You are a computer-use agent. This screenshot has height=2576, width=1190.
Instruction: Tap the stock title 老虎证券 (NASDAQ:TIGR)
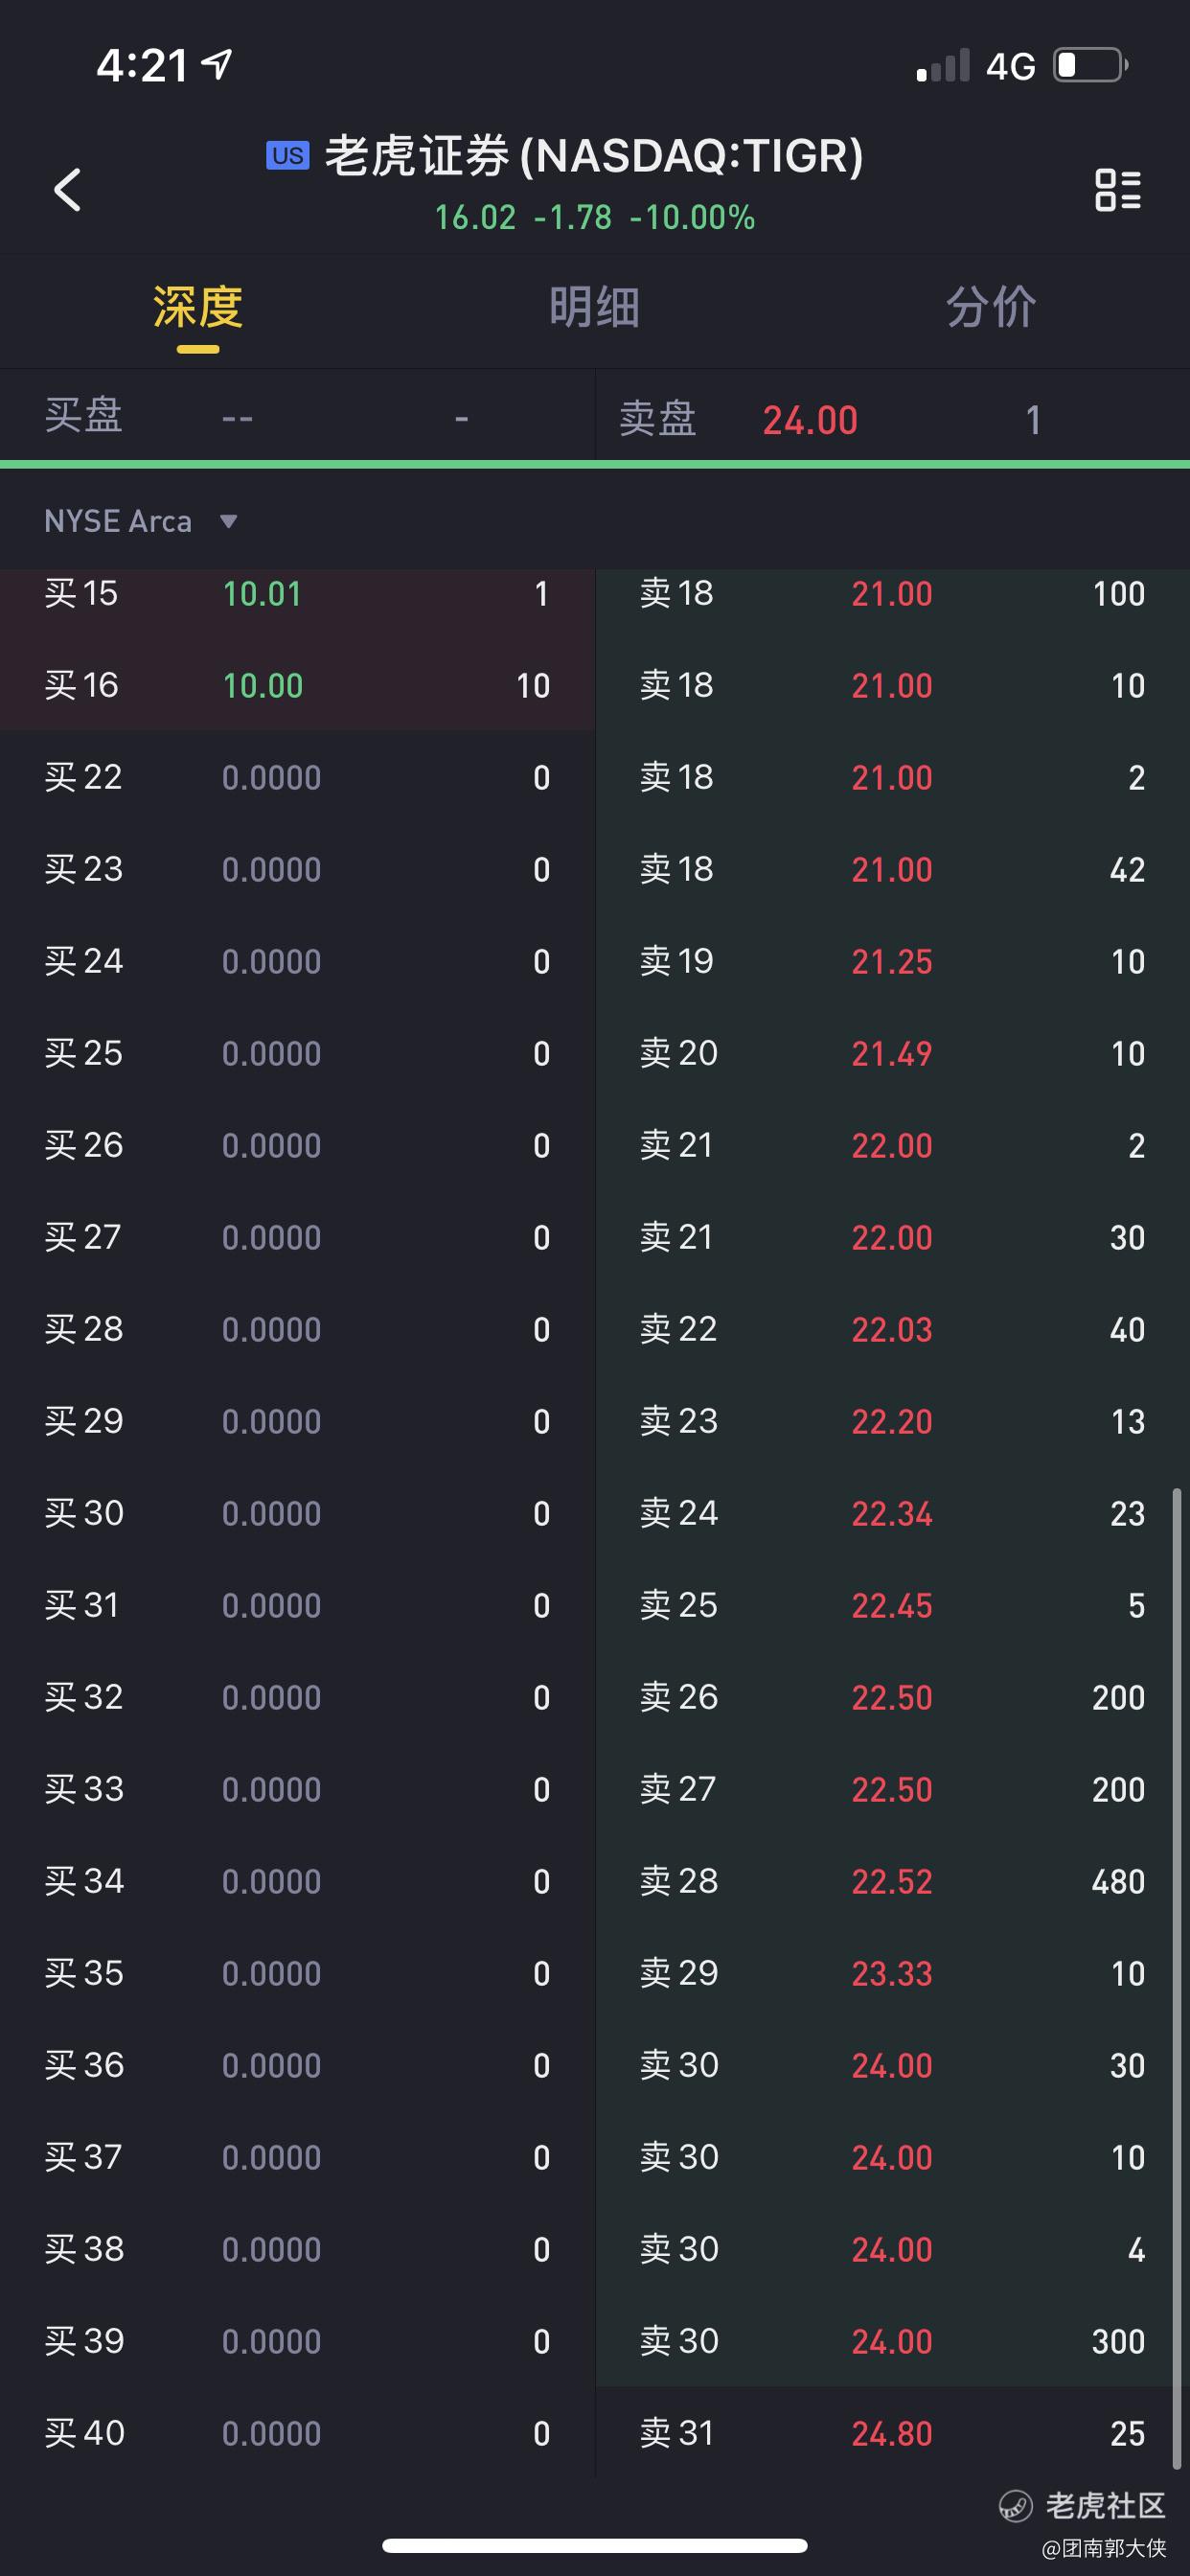594,156
